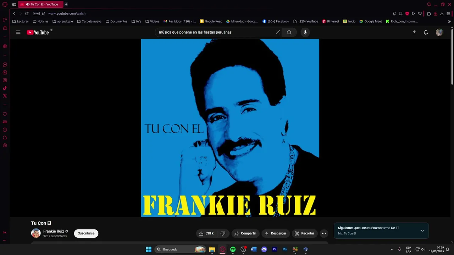Open more actions three-dot menu
Screen dimensions: 454x255
click(x=324, y=233)
